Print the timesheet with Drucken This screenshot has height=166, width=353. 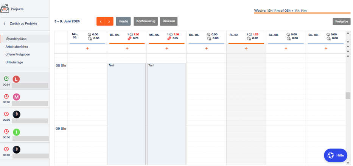[169, 21]
